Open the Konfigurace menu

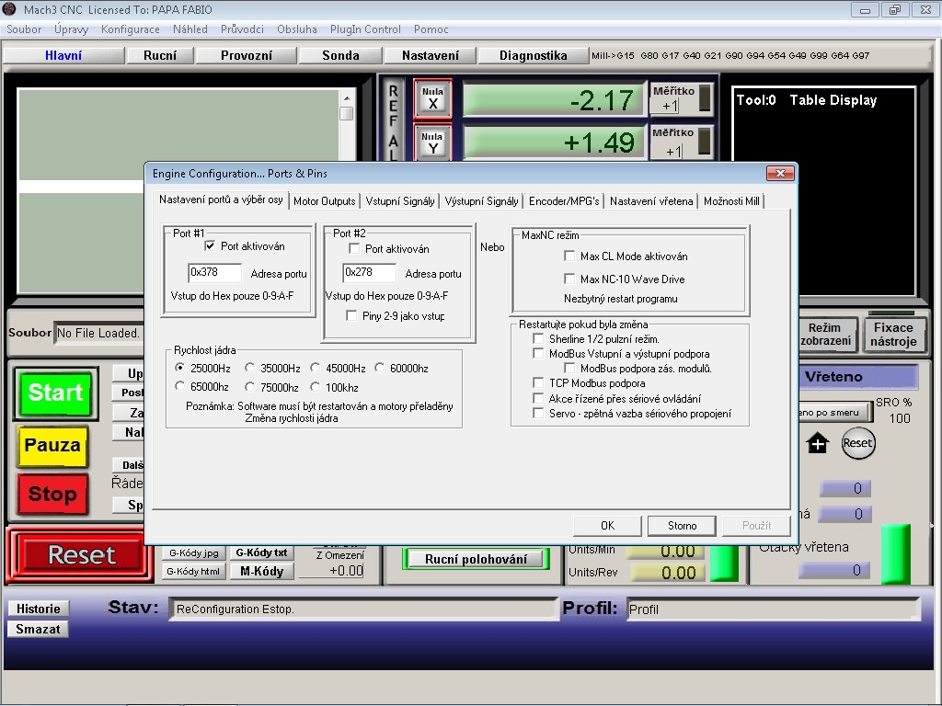point(130,29)
